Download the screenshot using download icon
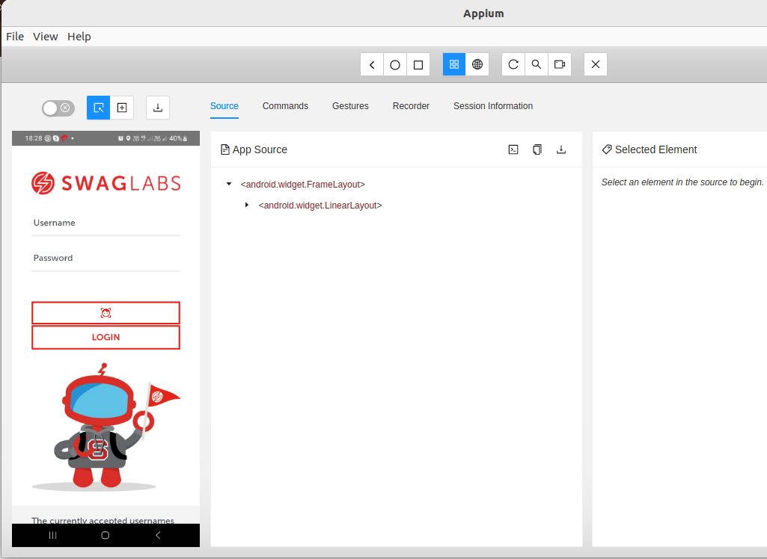 [x=158, y=108]
